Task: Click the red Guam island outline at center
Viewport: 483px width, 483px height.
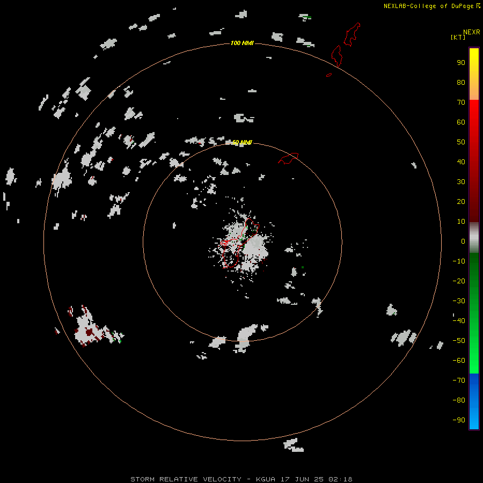Action: point(239,243)
